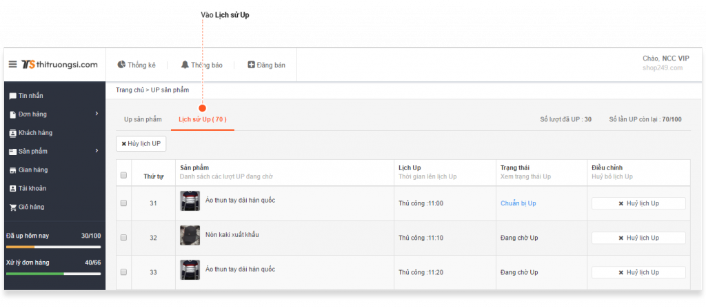Select the Lịch sử Up ( 70 ) tab
The width and height of the screenshot is (706, 308).
coord(203,119)
